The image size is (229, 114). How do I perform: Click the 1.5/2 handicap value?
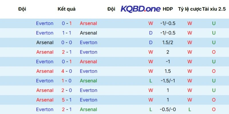pos(167,42)
